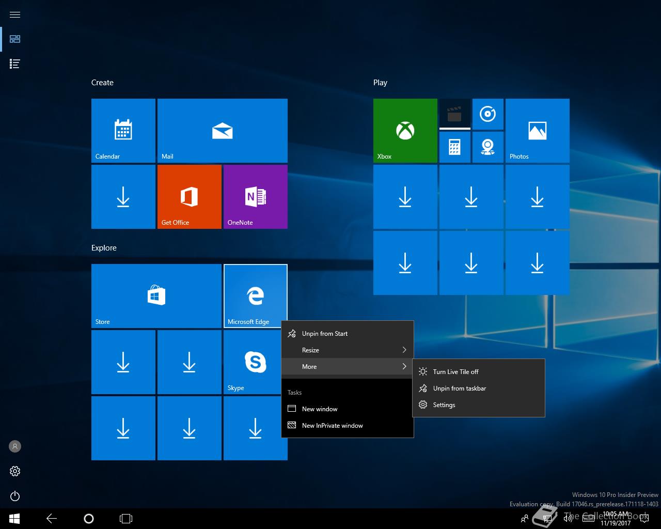The height and width of the screenshot is (529, 661).
Task: Open the small Camera tile
Action: tap(488, 147)
